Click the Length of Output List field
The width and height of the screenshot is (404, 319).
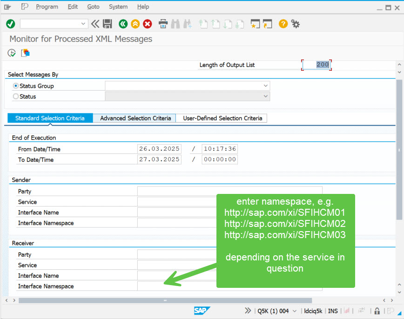pyautogui.click(x=316, y=65)
